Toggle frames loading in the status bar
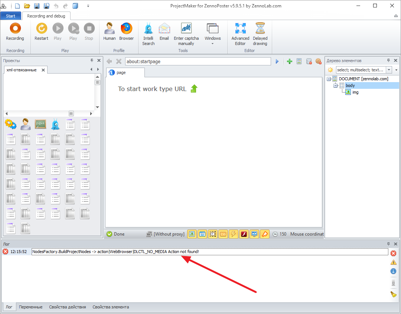The height and width of the screenshot is (314, 401). pos(212,234)
